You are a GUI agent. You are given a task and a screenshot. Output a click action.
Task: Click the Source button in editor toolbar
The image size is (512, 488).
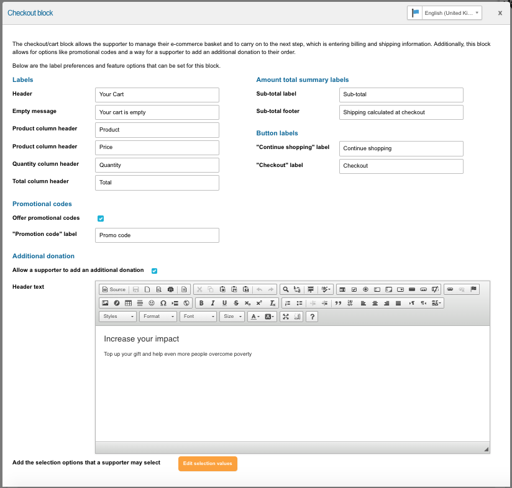(114, 289)
